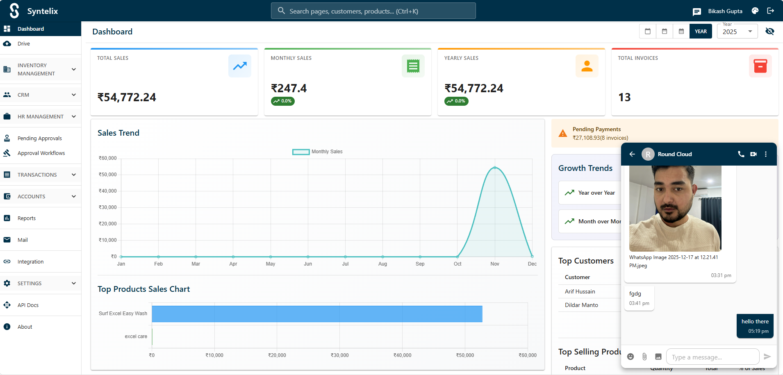Go to Pending Approvals page
This screenshot has height=375, width=783.
(40, 139)
